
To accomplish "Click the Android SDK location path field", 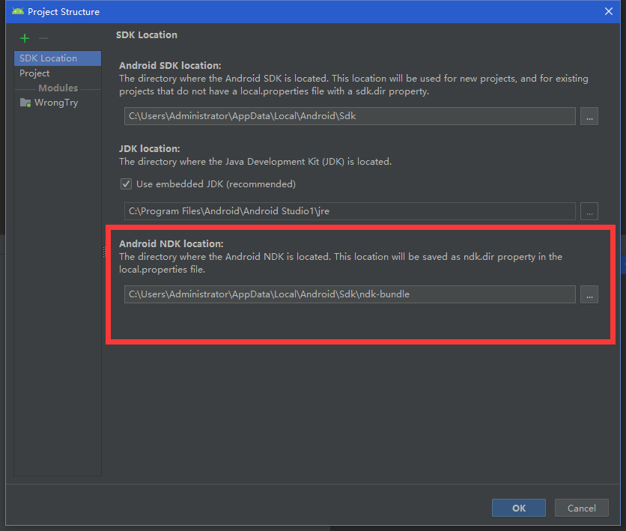I will click(350, 116).
